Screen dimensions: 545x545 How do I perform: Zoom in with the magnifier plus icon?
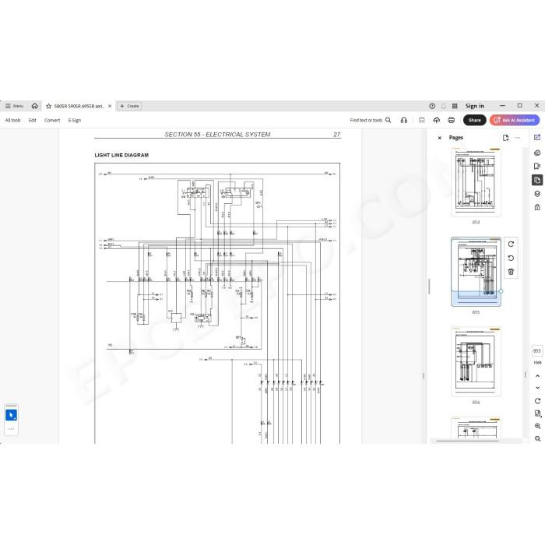coord(537,426)
